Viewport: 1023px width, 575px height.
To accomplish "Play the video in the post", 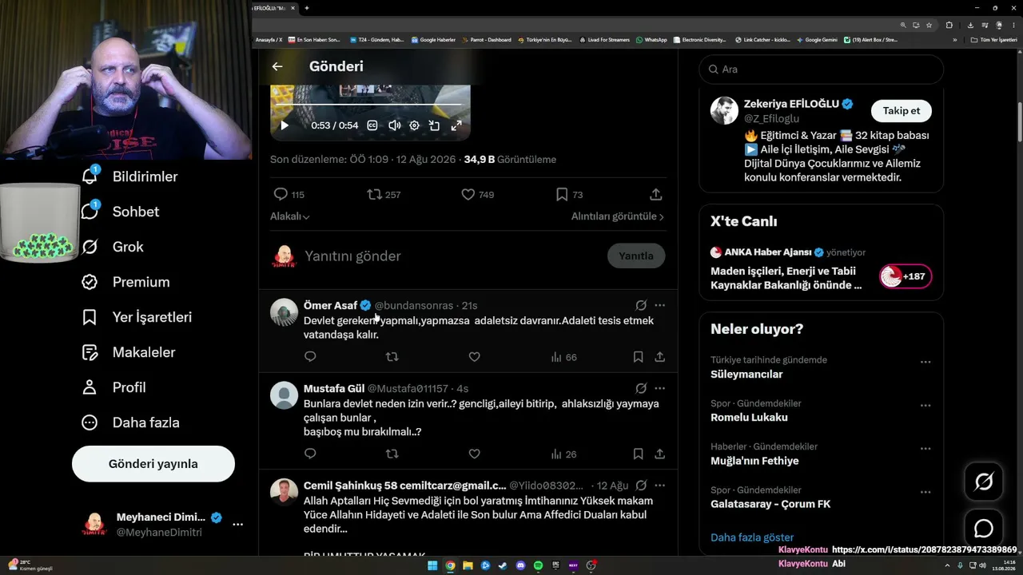I will click(285, 125).
